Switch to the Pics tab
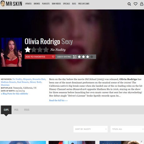This screenshot has height=144, width=144. [16, 110]
